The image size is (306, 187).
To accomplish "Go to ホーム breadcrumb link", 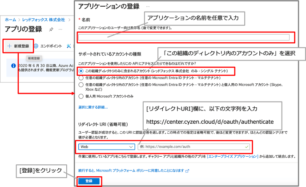I will tap(11, 20).
